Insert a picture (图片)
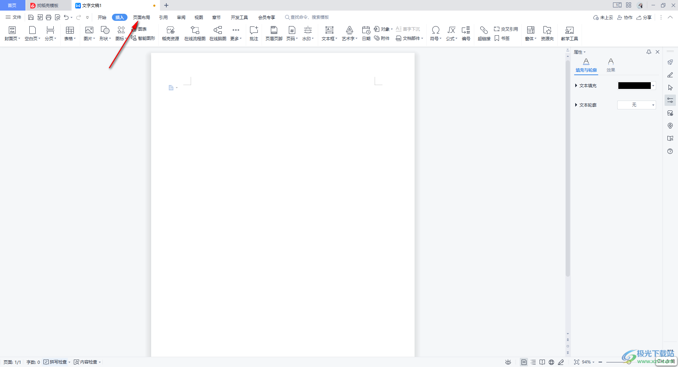Image resolution: width=678 pixels, height=367 pixels. click(89, 34)
